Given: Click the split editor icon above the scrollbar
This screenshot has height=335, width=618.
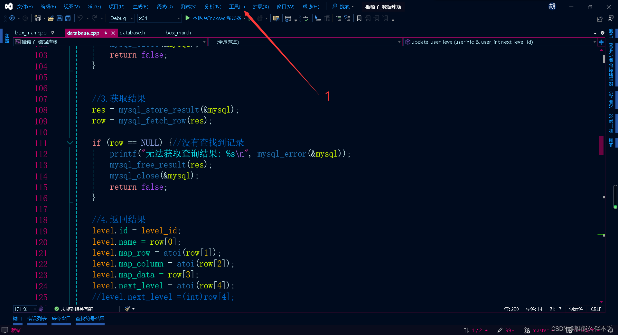Looking at the screenshot, I should click(601, 42).
